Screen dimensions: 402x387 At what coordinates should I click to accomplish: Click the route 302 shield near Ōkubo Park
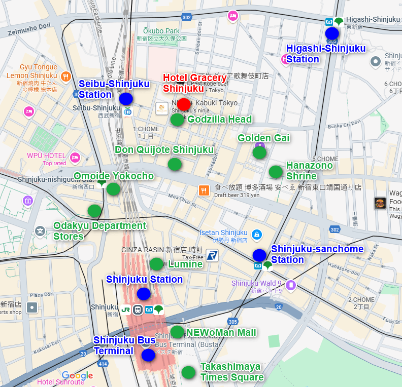(187, 17)
